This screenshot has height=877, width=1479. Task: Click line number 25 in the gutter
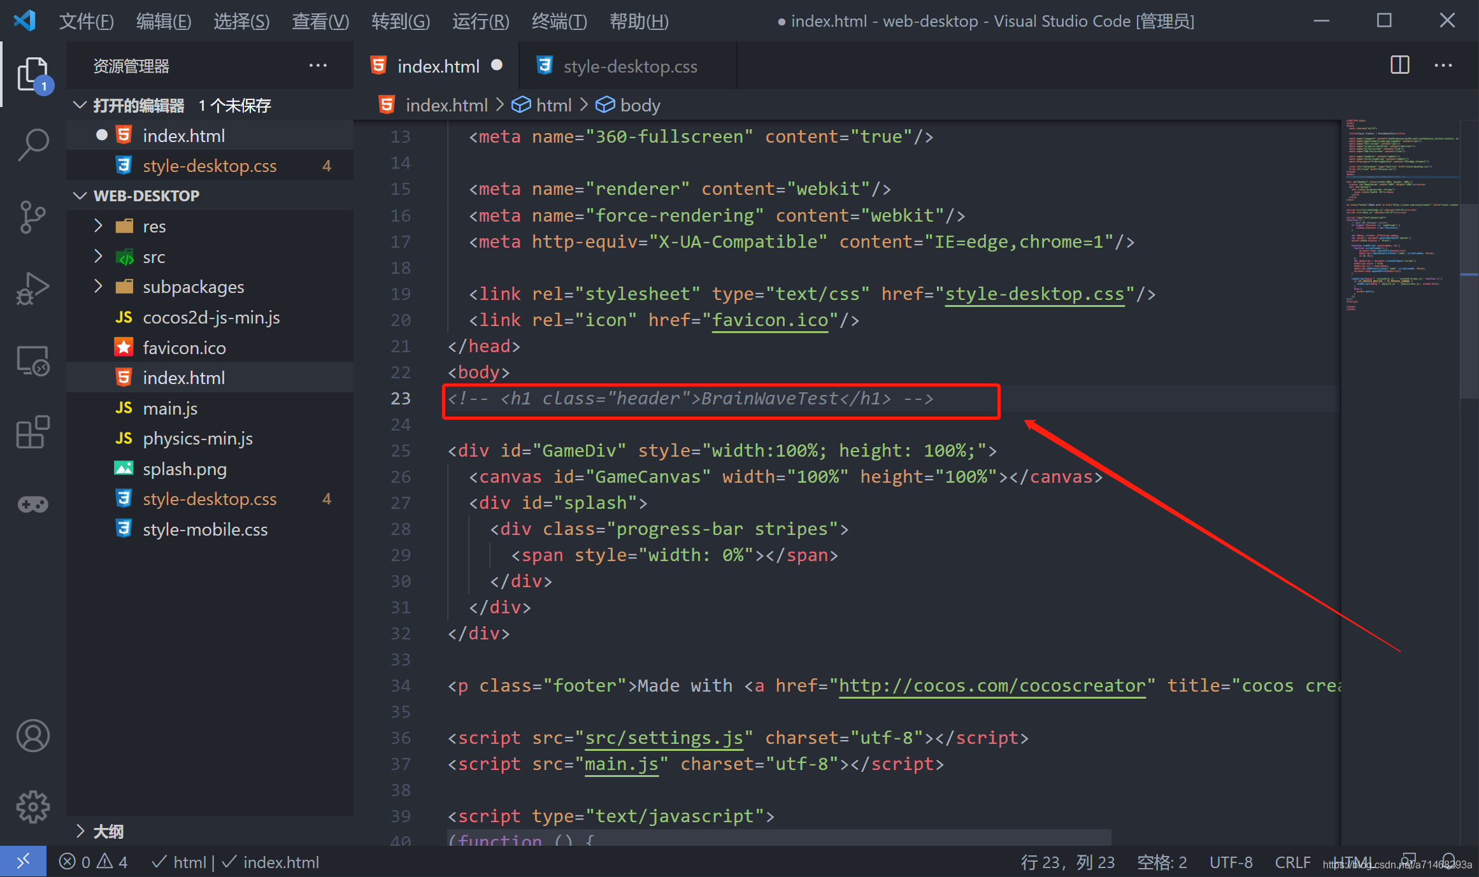[x=401, y=450]
